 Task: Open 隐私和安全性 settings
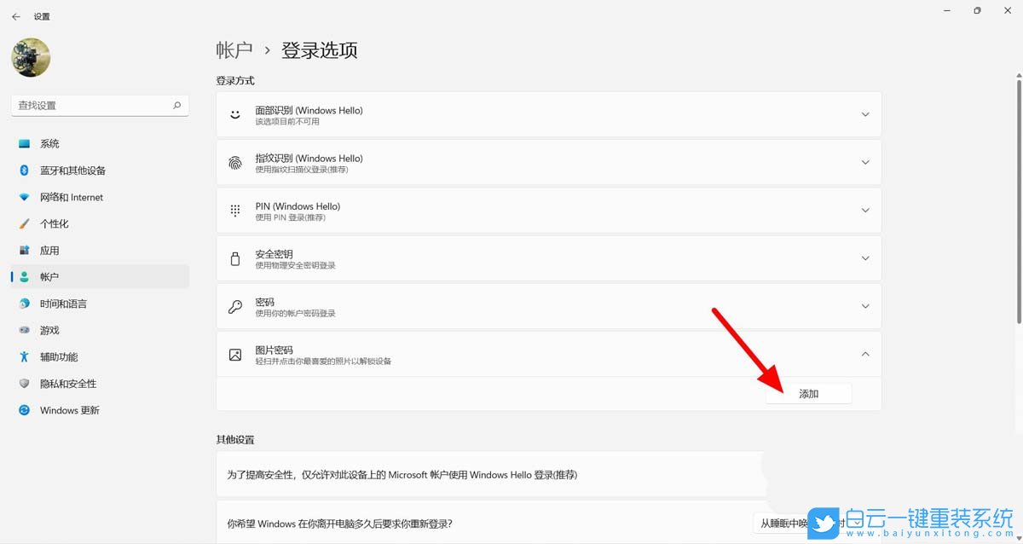(72, 383)
